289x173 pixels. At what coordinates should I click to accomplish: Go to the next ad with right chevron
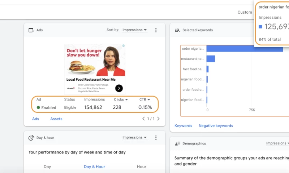(158, 119)
